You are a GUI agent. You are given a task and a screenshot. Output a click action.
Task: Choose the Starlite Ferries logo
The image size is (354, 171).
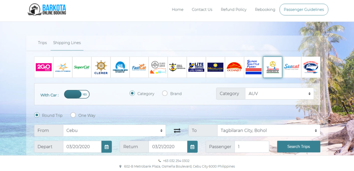pos(63,67)
